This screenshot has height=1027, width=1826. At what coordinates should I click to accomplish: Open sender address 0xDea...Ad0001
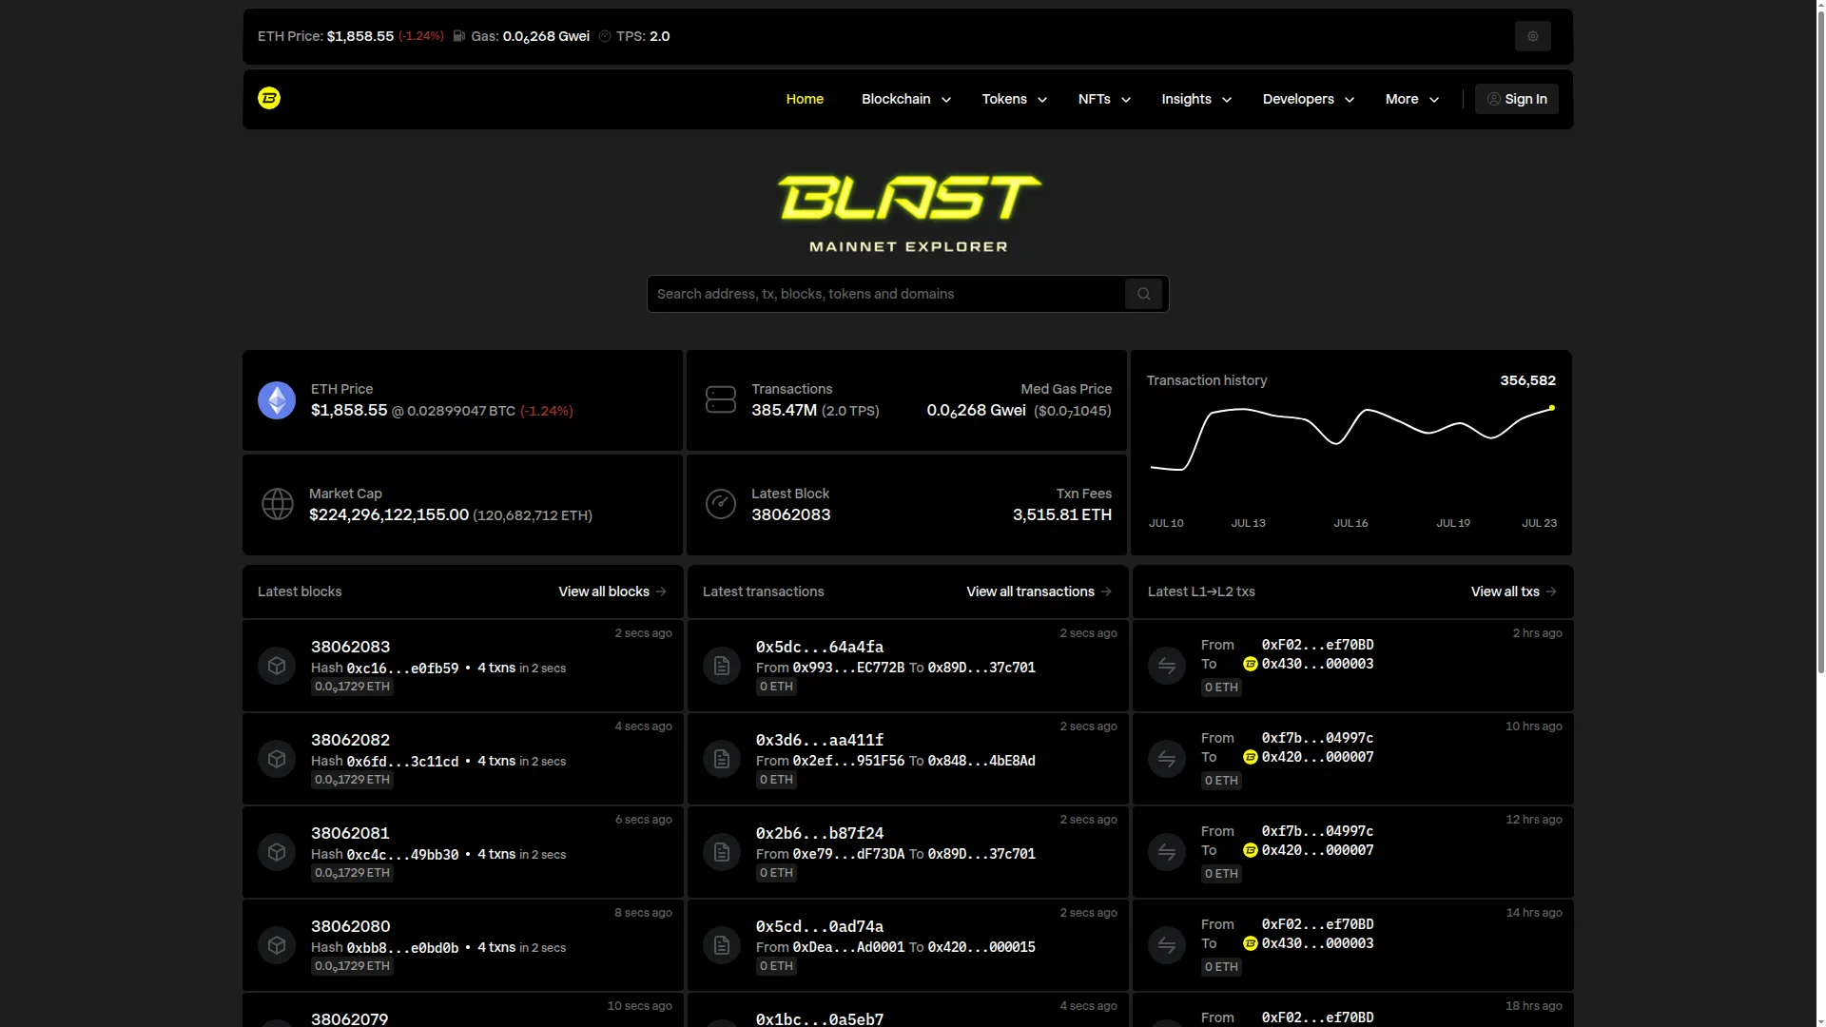point(848,947)
